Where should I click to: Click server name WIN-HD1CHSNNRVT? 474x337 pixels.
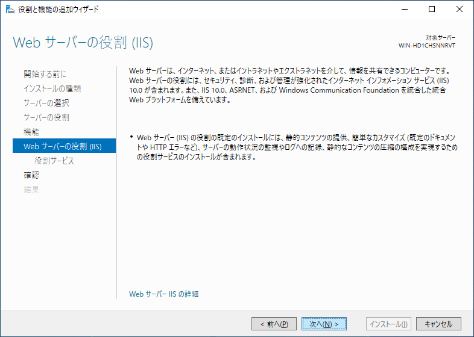click(x=427, y=46)
